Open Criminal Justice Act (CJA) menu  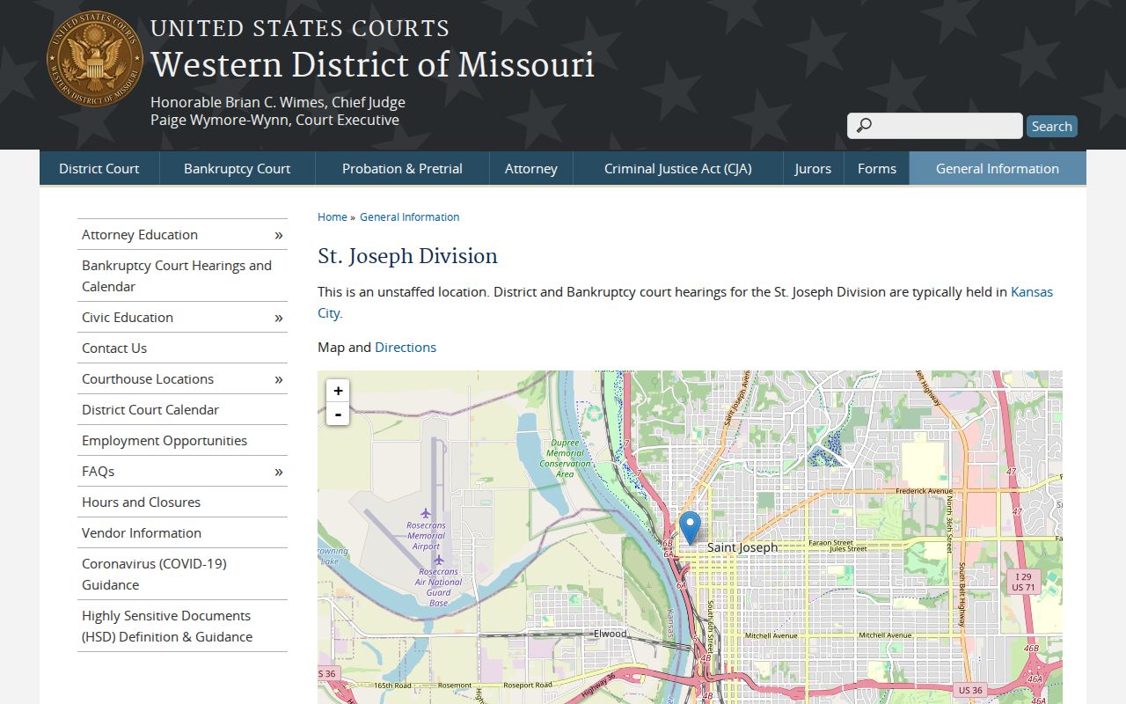pyautogui.click(x=678, y=168)
